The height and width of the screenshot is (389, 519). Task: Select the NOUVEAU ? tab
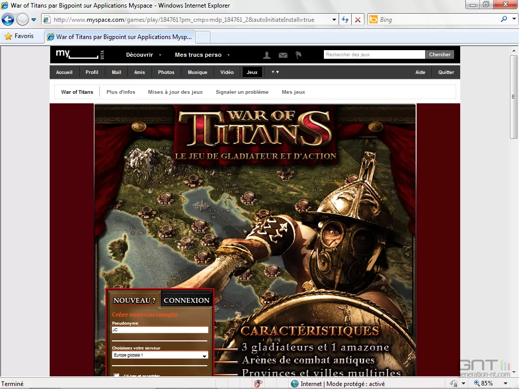pyautogui.click(x=134, y=300)
